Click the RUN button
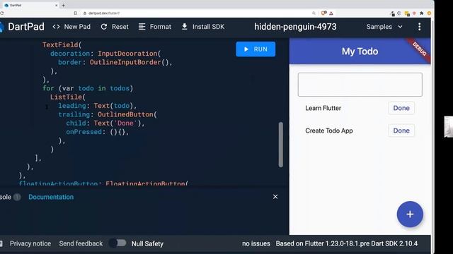The height and width of the screenshot is (254, 453). (256, 49)
